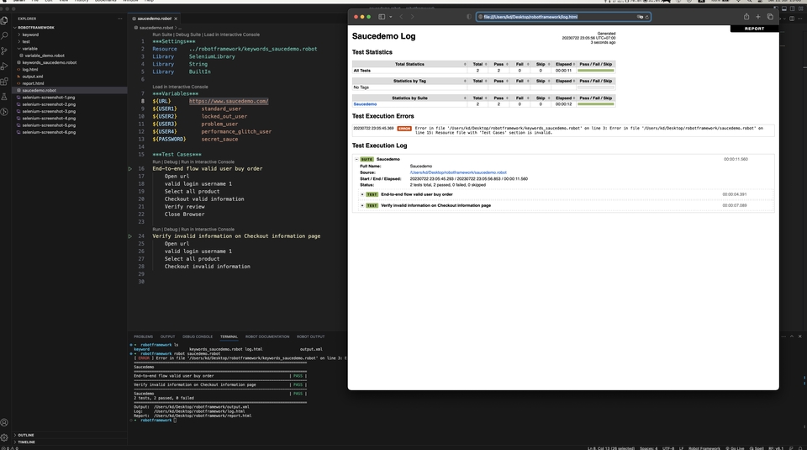Open a new tab with Safari plus icon
807x450 pixels.
coord(758,17)
